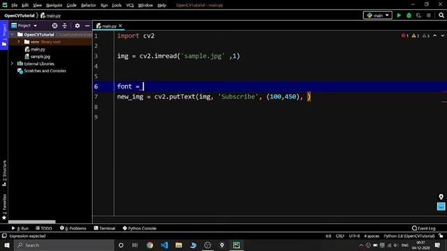Click the red error count indicator in editor
This screenshot has width=447, height=251.
tap(405, 36)
